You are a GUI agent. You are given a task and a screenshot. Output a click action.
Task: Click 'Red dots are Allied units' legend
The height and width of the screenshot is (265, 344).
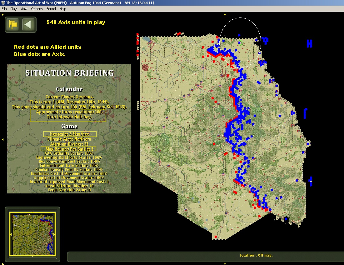[x=47, y=47]
